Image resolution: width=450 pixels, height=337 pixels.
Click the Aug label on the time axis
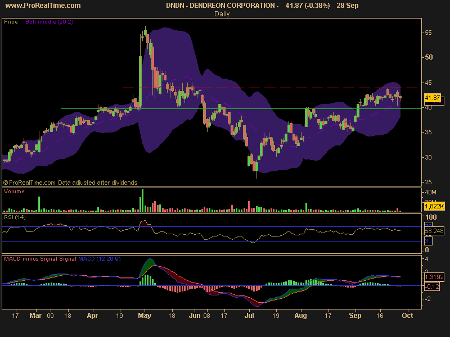point(301,316)
